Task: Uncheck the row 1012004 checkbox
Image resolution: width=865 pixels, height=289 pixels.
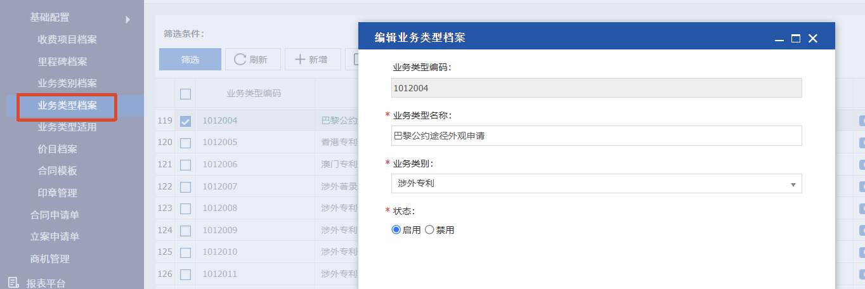Action: 185,121
